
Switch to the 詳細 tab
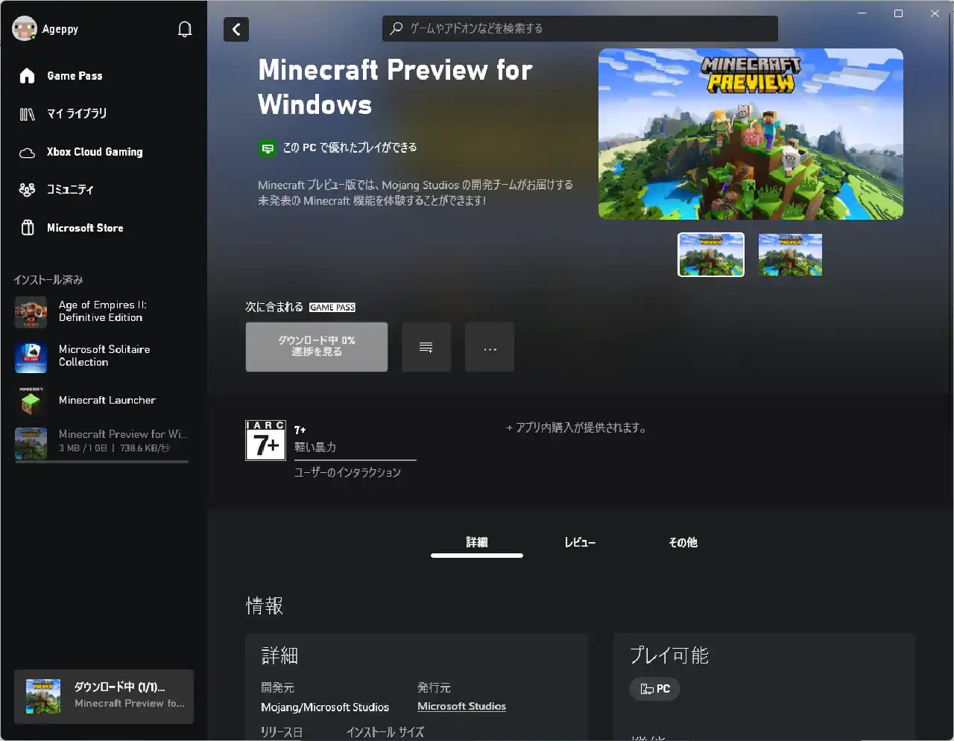477,542
